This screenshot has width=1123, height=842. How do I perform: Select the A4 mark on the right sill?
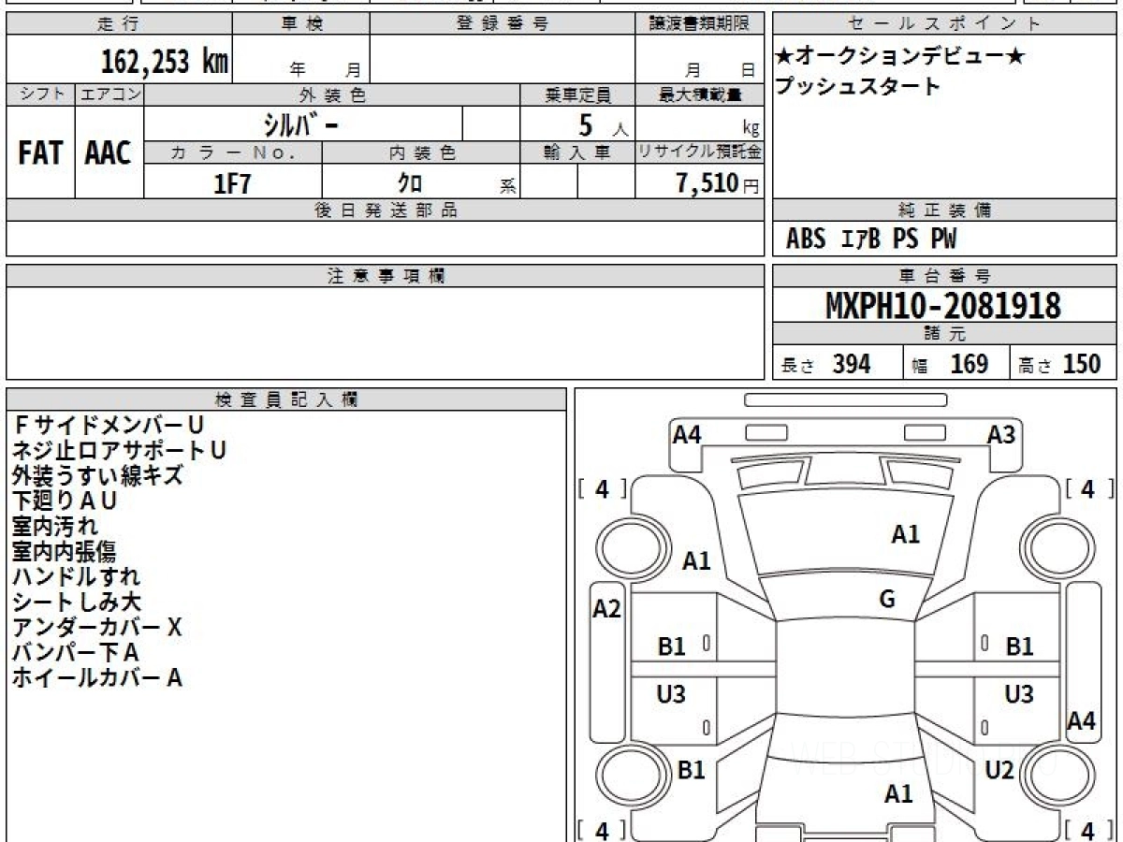[x=1082, y=720]
